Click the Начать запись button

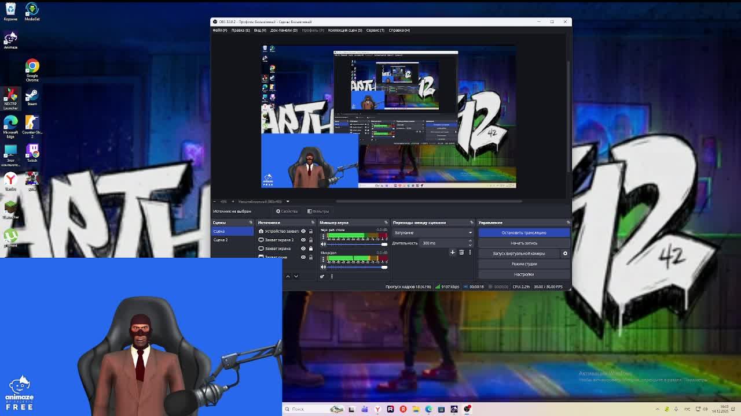point(524,243)
